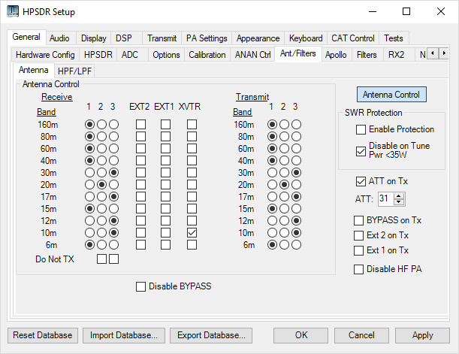
Task: Check first Do Not TX box
Action: tap(101, 259)
